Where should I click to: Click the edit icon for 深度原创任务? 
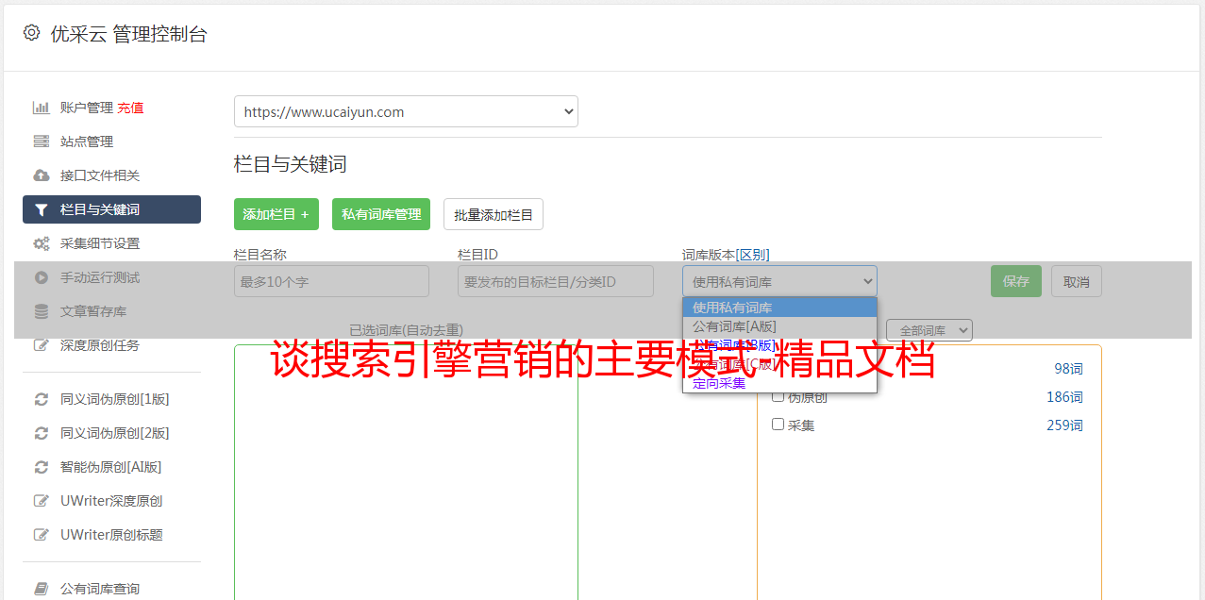[41, 345]
